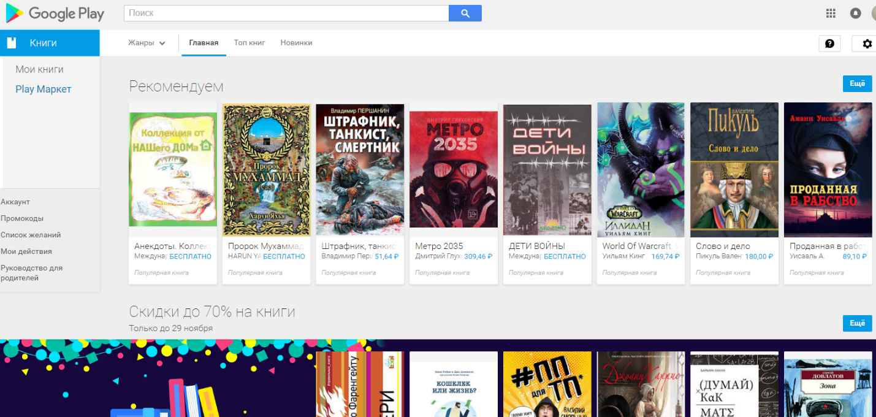The height and width of the screenshot is (417, 876).
Task: Open World of Warcraft Иллидан cover
Action: 641,170
